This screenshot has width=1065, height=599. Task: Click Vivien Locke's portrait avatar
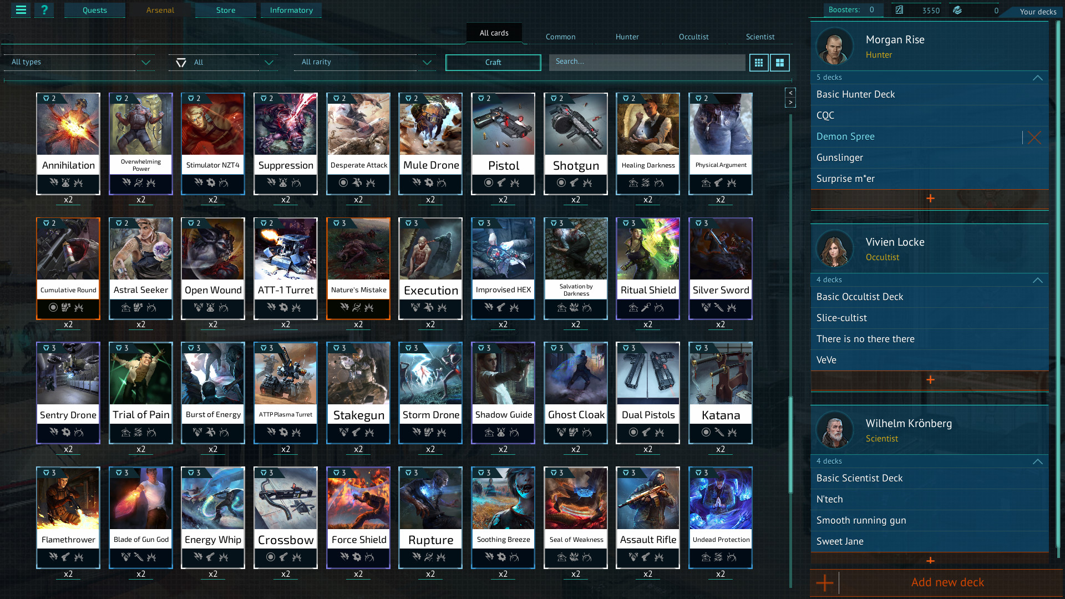pyautogui.click(x=834, y=249)
